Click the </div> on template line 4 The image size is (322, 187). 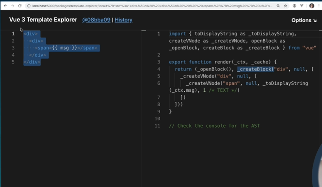tap(38, 55)
